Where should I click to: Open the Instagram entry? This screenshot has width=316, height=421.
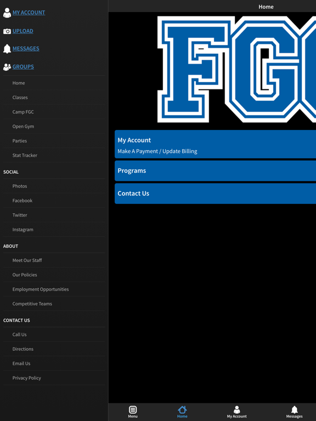pos(54,230)
